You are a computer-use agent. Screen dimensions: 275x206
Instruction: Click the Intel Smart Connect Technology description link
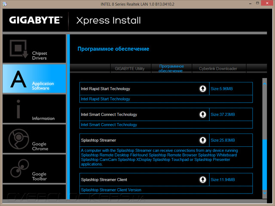tap(109, 125)
